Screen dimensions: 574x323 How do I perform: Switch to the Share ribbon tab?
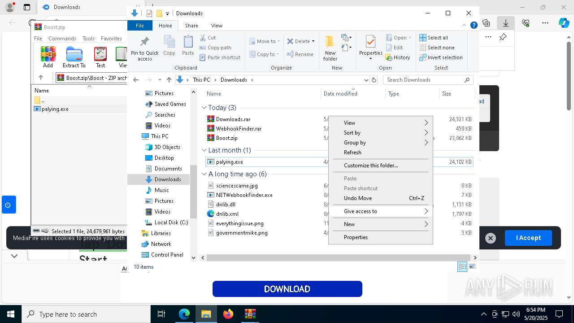(x=191, y=26)
